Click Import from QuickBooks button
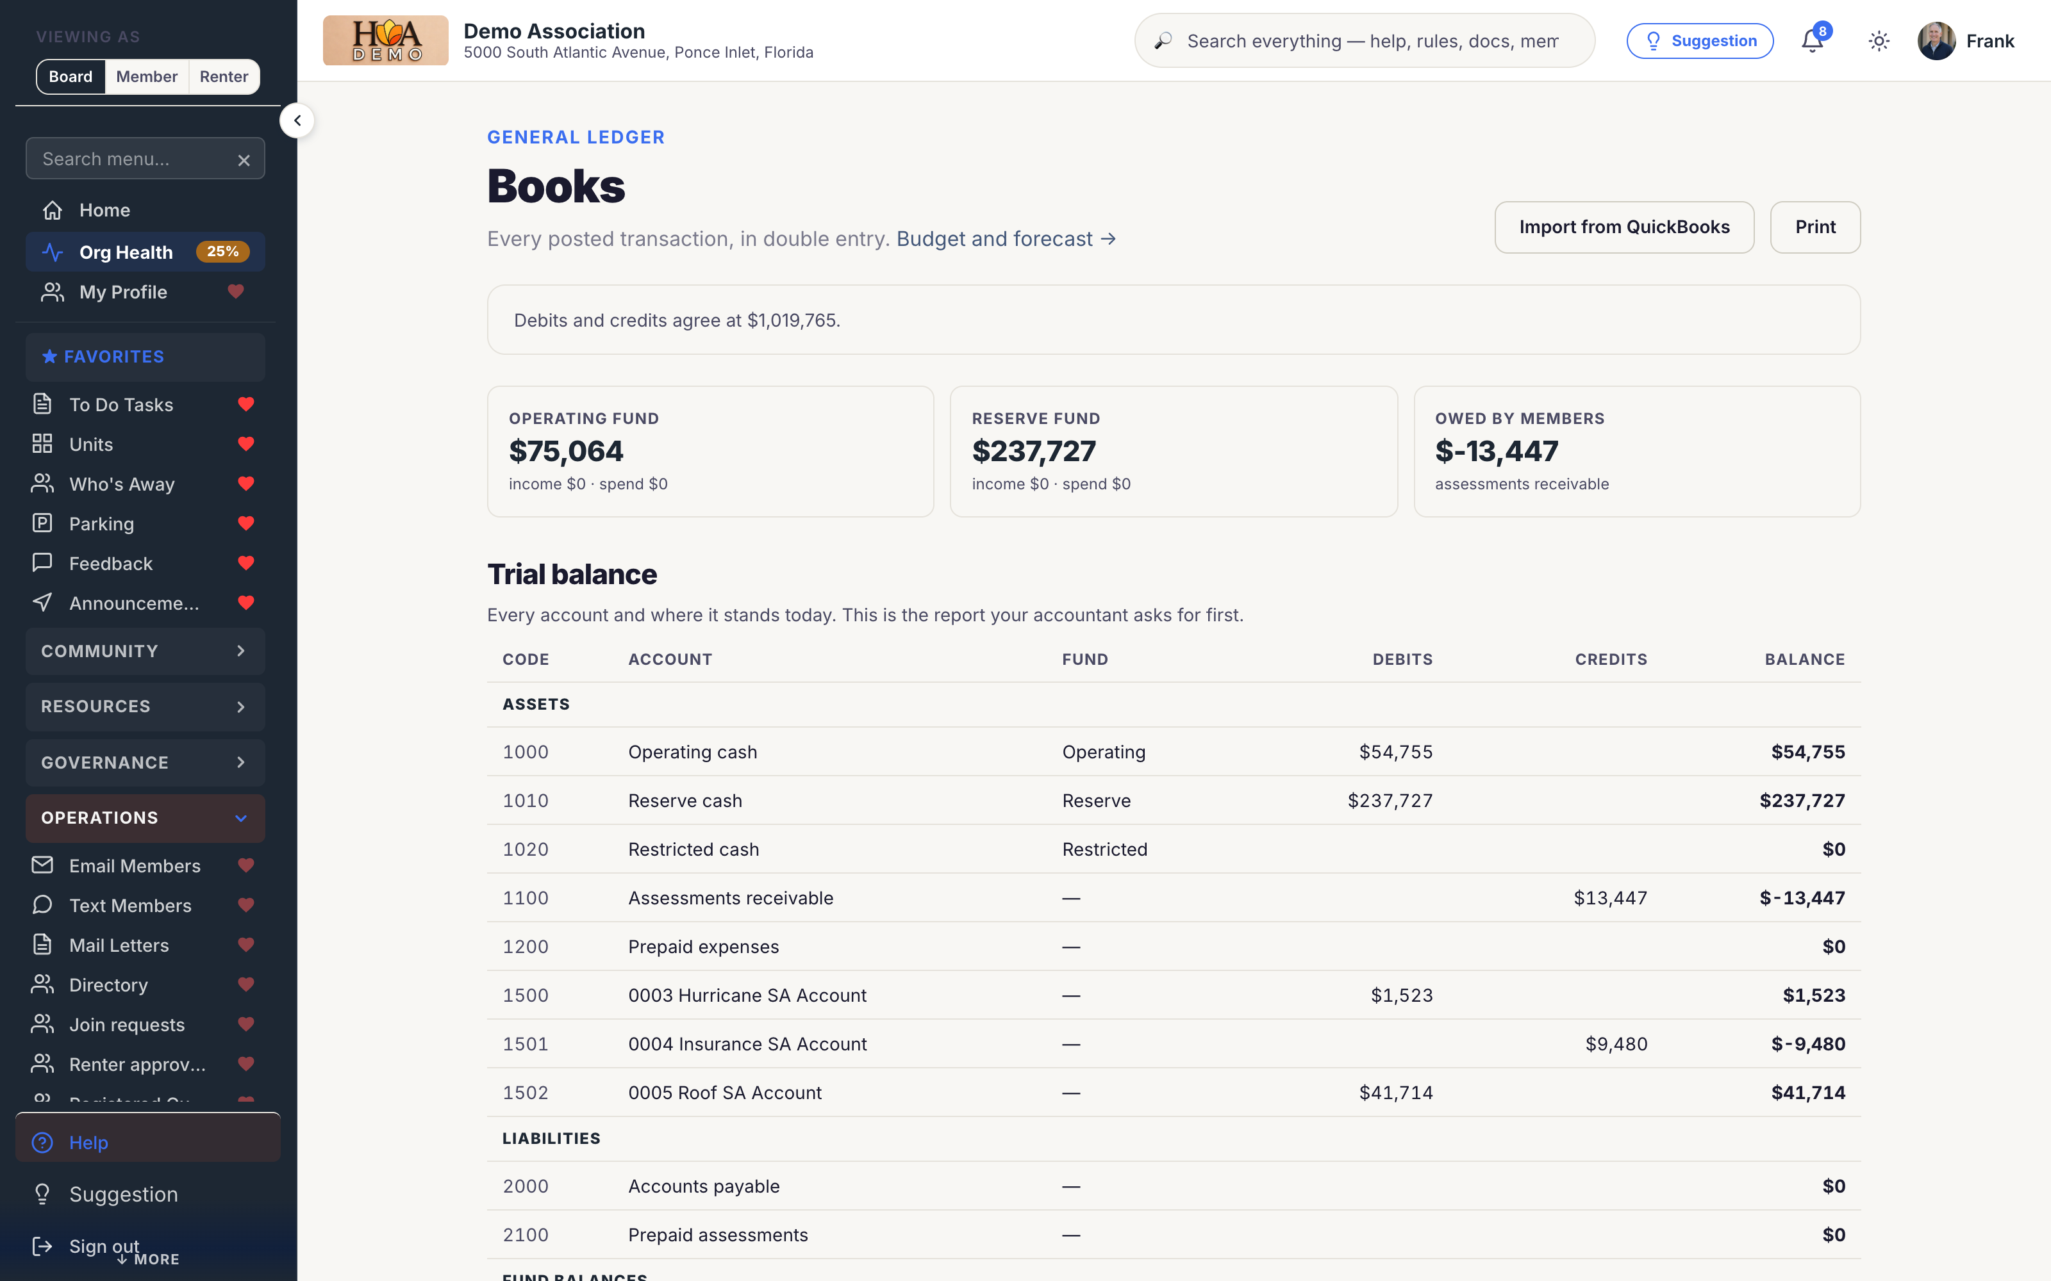2051x1281 pixels. point(1624,227)
